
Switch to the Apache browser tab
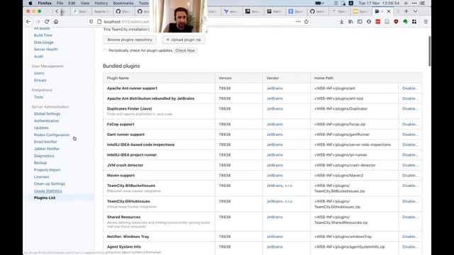pos(101,11)
